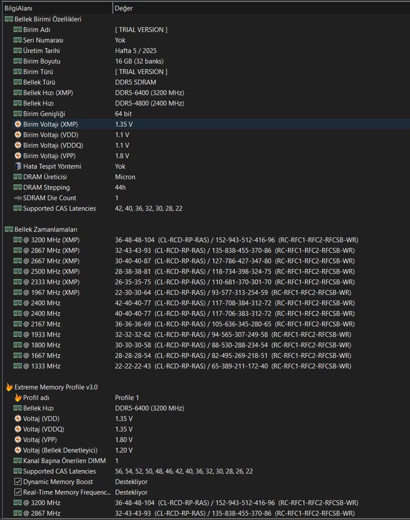
Task: Click the Bellek Zamanlamaları section icon
Action: [x=9, y=230]
